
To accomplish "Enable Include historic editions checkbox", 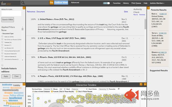I will (x=2, y=65).
